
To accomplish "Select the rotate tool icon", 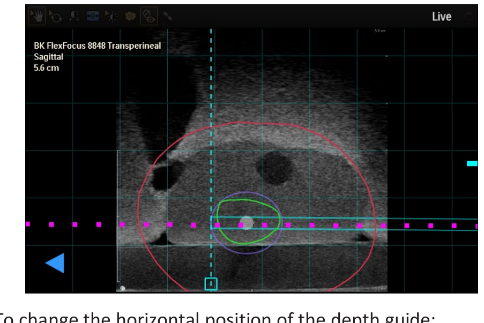I will pos(56,16).
